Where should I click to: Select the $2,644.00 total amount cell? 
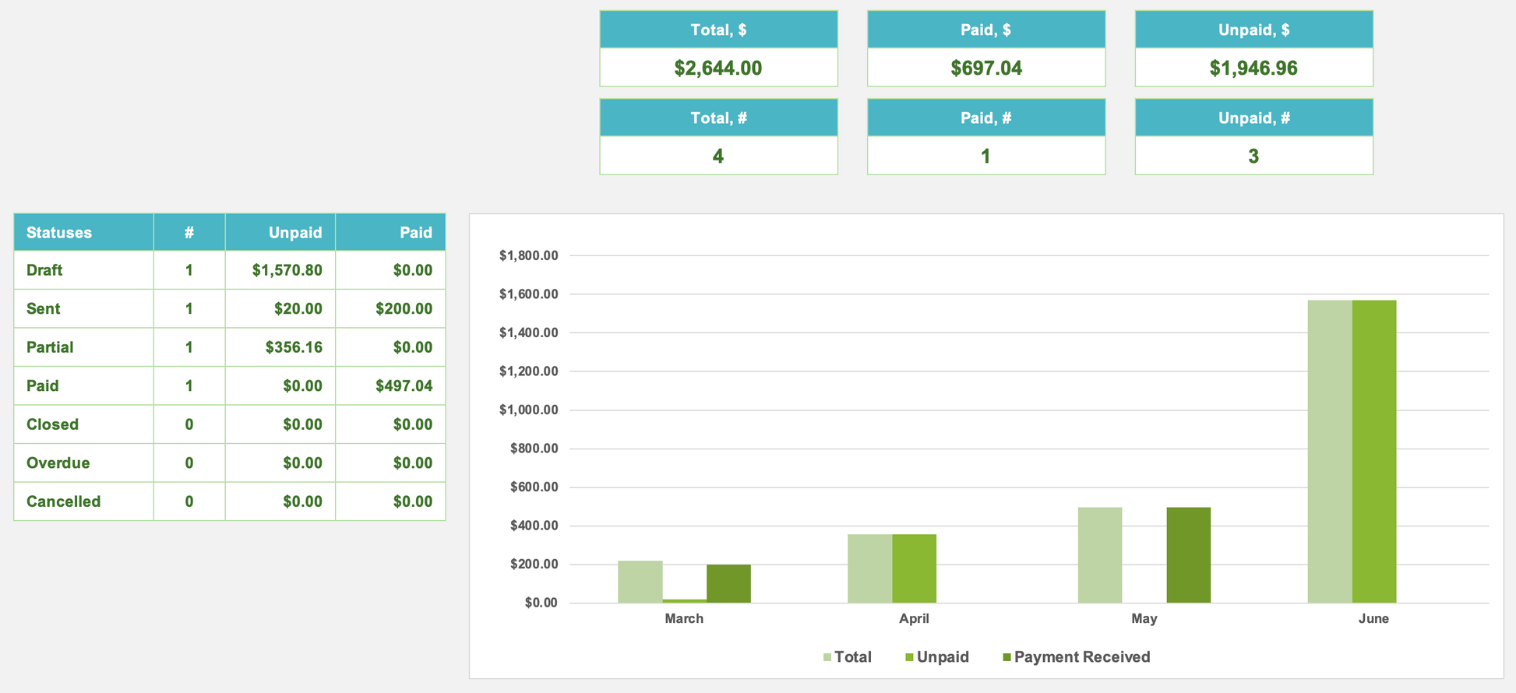(x=717, y=68)
